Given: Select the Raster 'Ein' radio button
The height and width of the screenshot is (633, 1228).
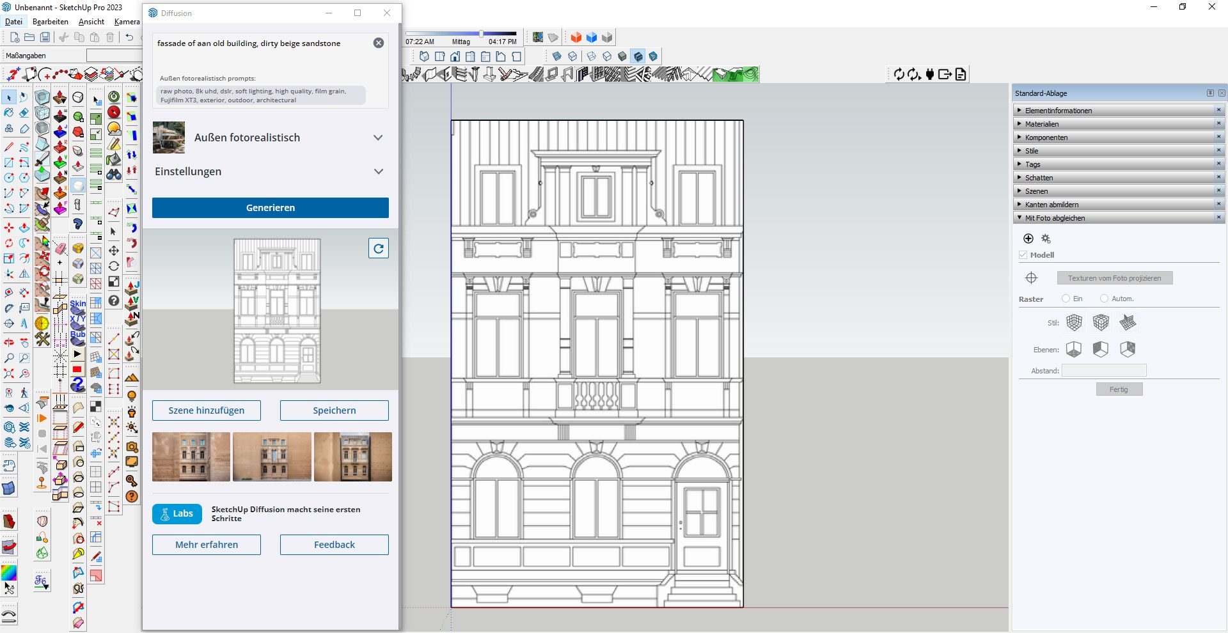Looking at the screenshot, I should (1066, 299).
